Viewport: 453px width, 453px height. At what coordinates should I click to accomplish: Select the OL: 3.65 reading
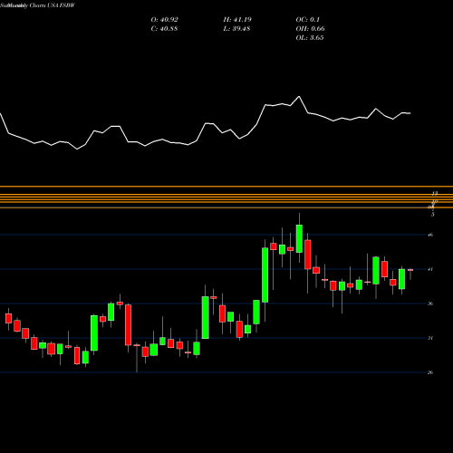click(310, 38)
